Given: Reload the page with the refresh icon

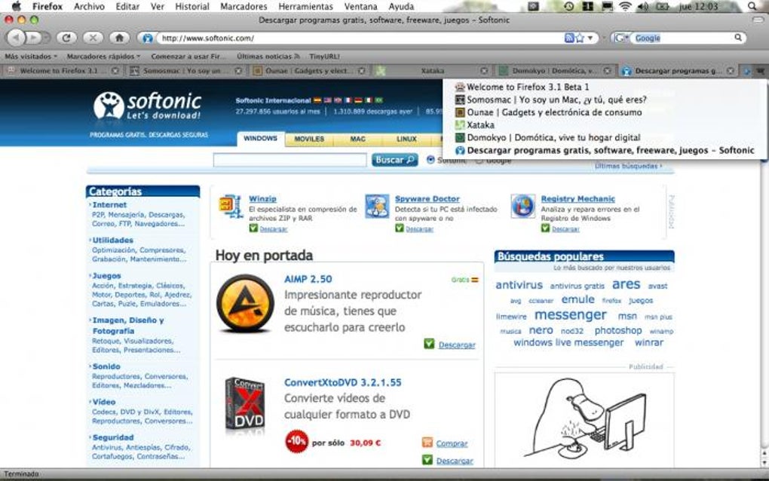Looking at the screenshot, I should click(x=66, y=38).
